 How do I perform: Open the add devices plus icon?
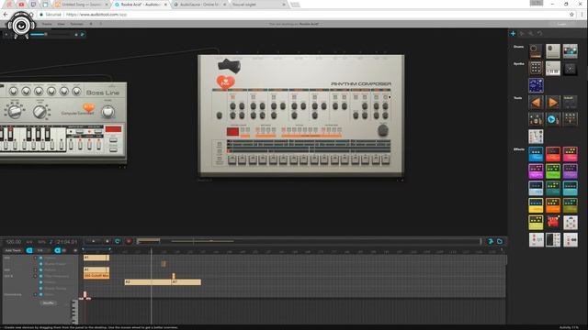tap(513, 34)
